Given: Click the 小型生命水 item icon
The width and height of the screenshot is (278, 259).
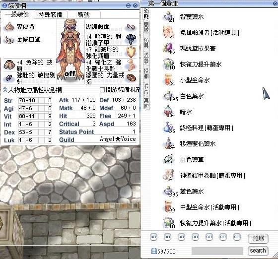Looking at the screenshot, I should pos(168,80).
